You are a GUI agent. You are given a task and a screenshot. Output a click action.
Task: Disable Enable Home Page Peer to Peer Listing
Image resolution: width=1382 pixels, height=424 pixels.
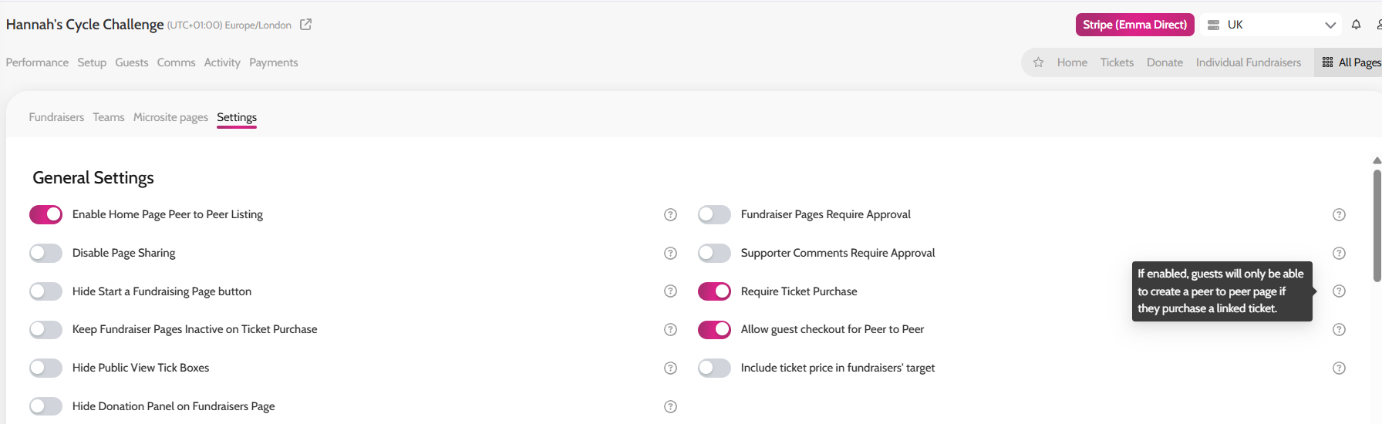[46, 214]
